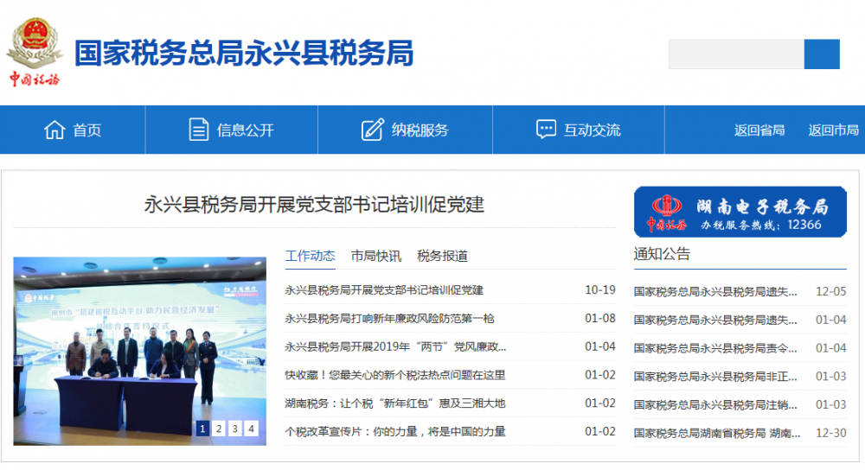Click the edit icon beside 纳税服务
Image resolution: width=865 pixels, height=470 pixels.
[372, 130]
